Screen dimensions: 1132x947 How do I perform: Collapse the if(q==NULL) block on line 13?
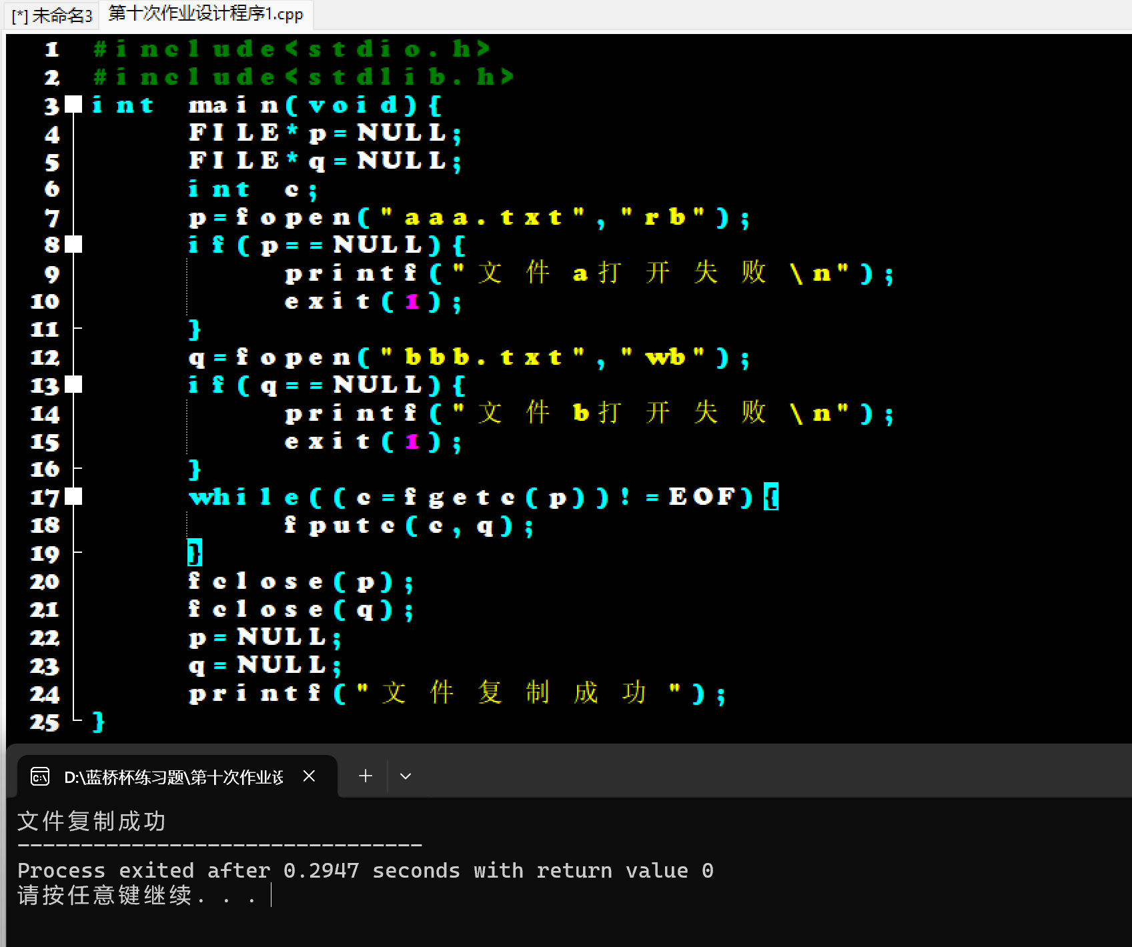74,385
